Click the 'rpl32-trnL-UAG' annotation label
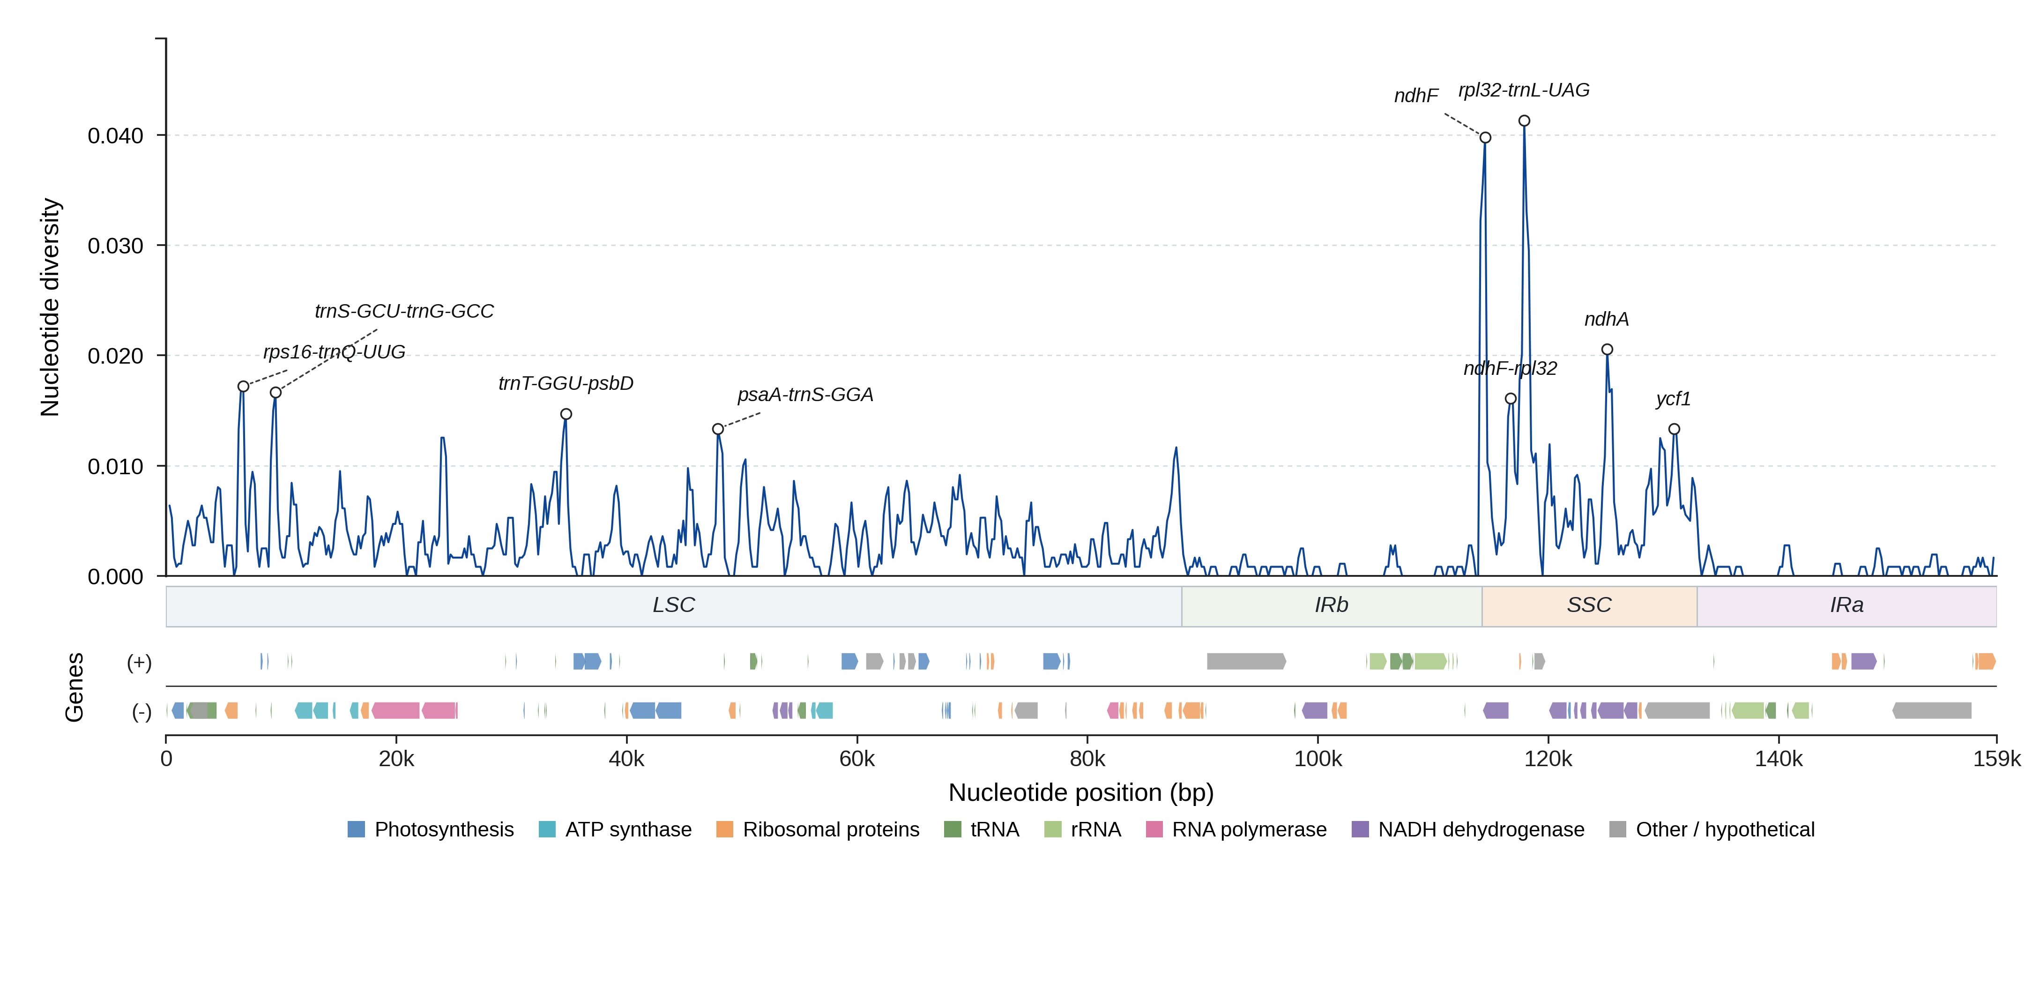 pos(1524,90)
